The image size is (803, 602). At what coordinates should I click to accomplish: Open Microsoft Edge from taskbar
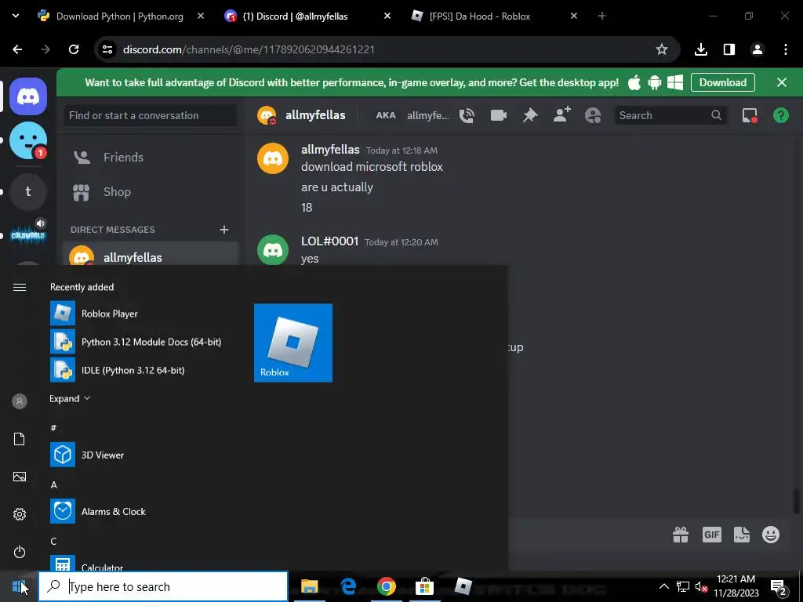[348, 586]
